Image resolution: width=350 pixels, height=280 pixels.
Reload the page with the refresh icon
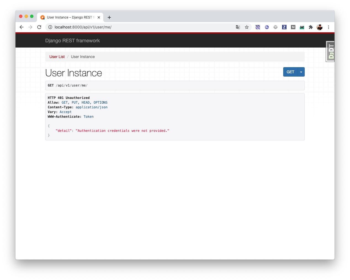pyautogui.click(x=39, y=27)
